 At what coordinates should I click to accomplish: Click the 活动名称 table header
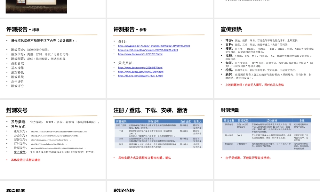coord(229,121)
